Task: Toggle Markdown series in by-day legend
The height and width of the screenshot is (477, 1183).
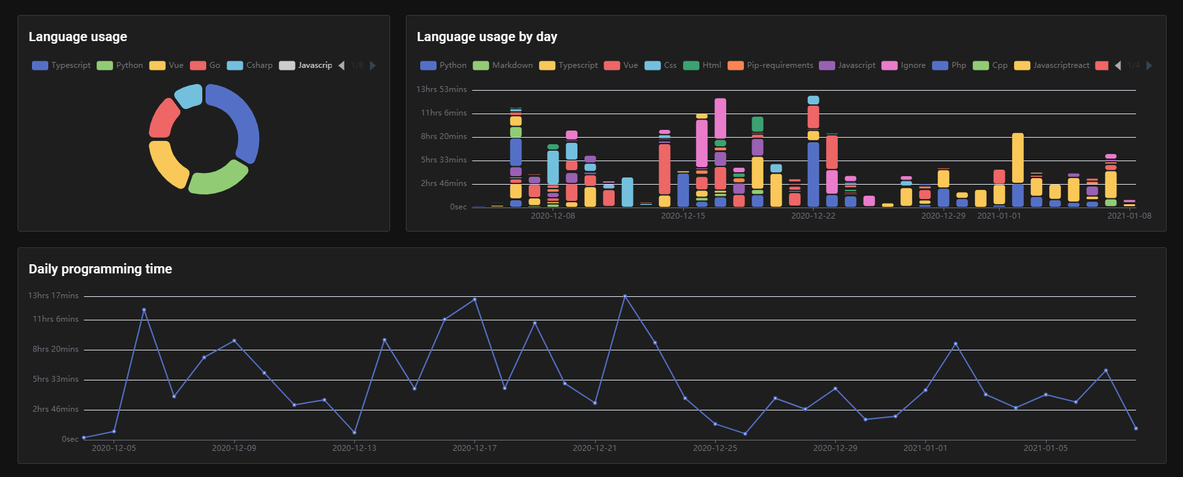Action: tap(502, 65)
